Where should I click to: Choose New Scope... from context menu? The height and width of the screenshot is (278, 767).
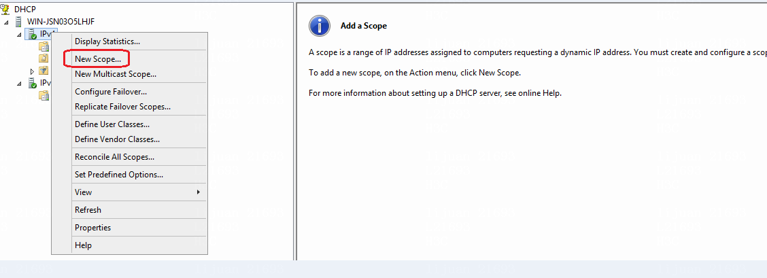98,58
